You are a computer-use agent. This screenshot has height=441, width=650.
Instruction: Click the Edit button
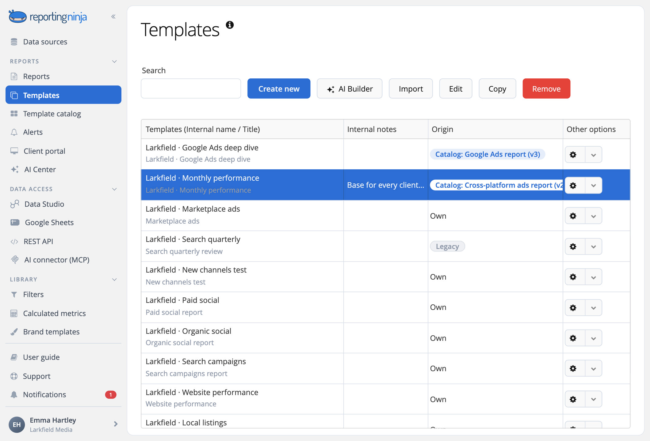click(456, 89)
